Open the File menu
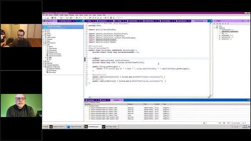251x141 pixels. 44,15
